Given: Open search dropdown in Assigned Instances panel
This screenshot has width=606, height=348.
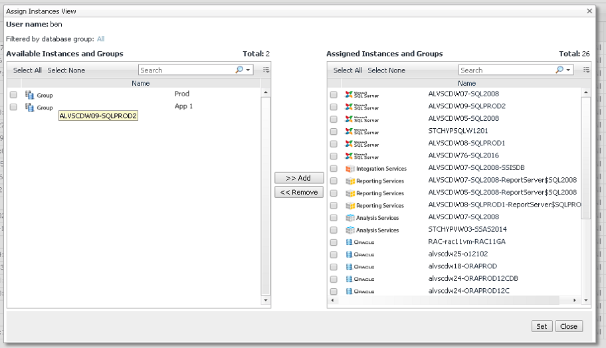Looking at the screenshot, I should (x=563, y=70).
